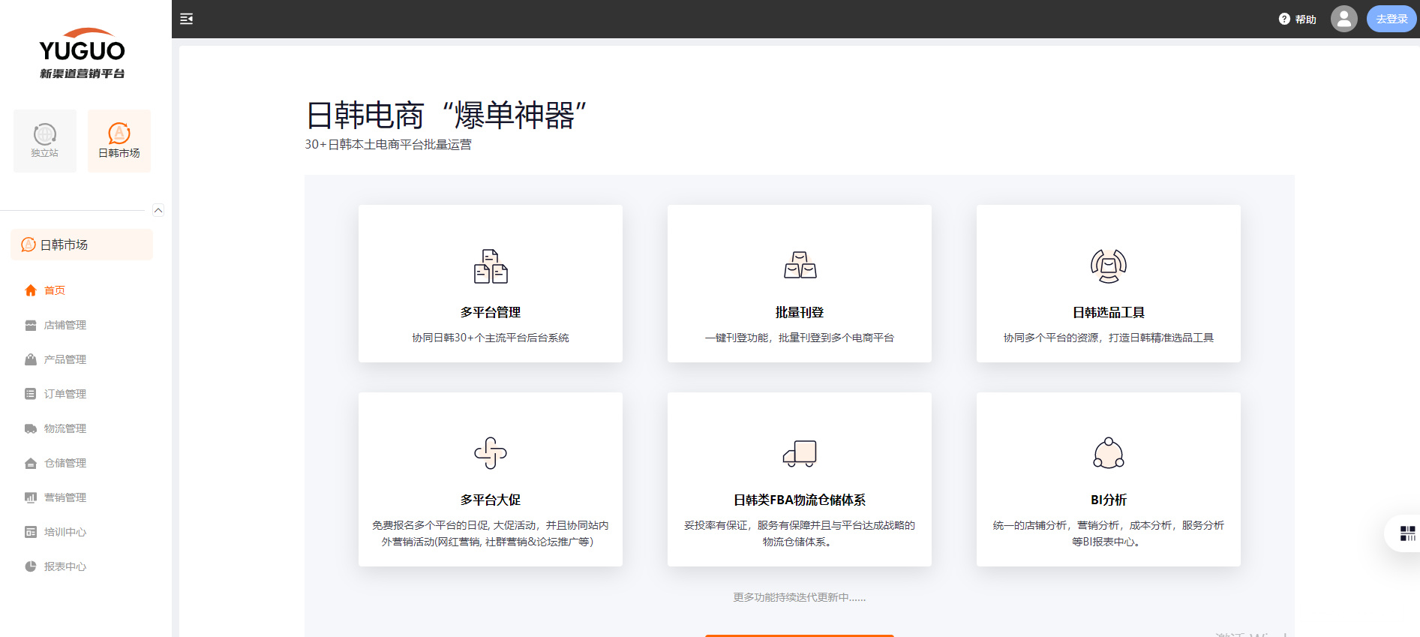
Task: Expand the 订单管理 sidebar menu
Action: coord(65,394)
